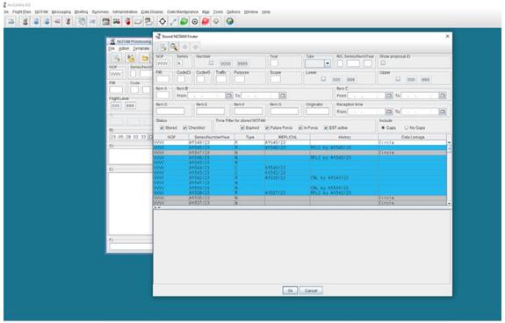Uncheck the Expired time filter
The image size is (505, 323).
point(242,128)
